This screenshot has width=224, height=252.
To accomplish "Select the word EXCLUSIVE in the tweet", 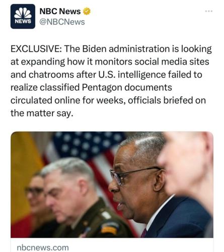I will click(x=35, y=49).
